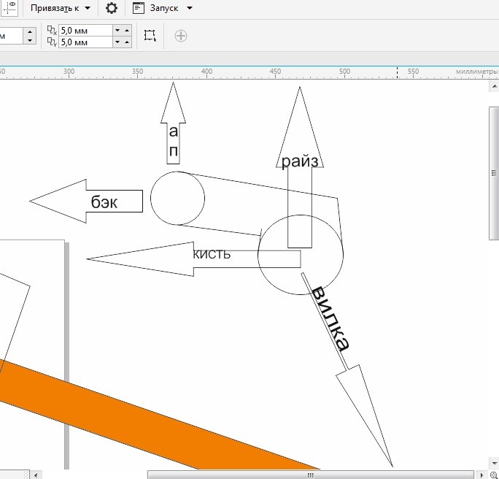Decrease the nudge field value
499x479 pixels.
point(30,40)
